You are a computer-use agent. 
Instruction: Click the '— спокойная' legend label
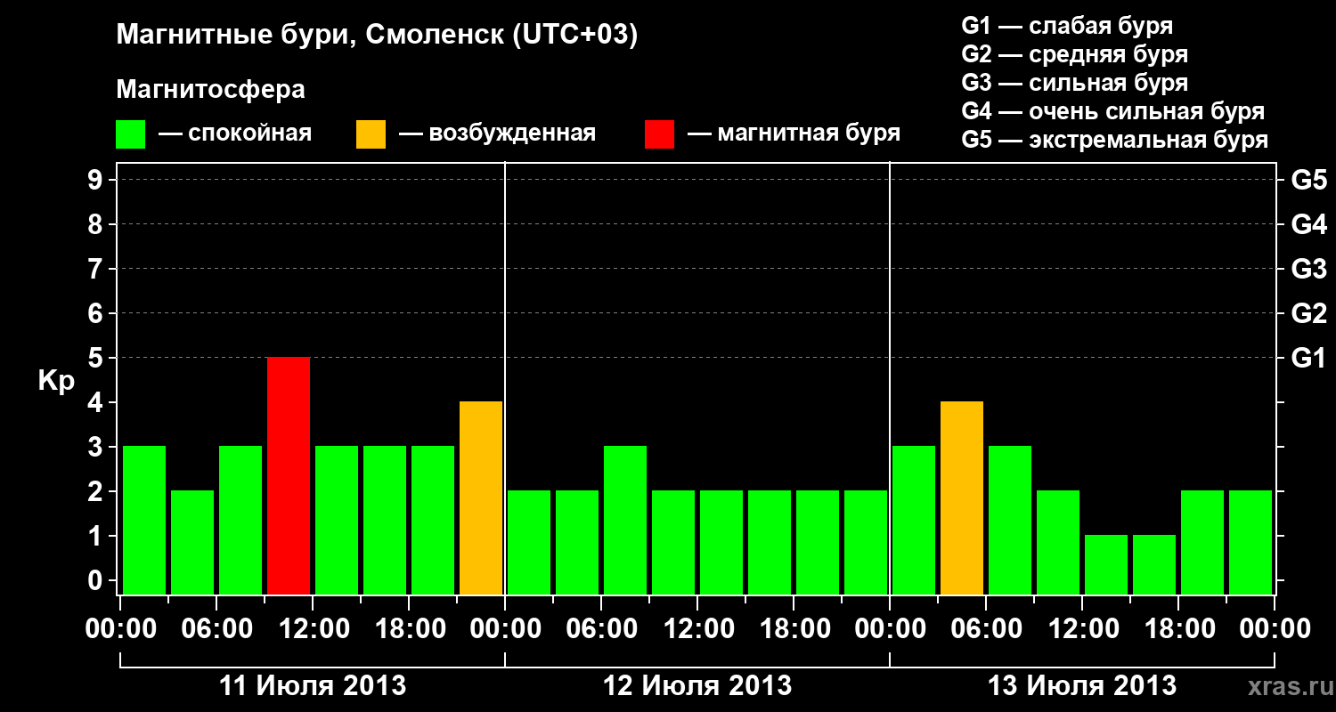click(x=235, y=133)
